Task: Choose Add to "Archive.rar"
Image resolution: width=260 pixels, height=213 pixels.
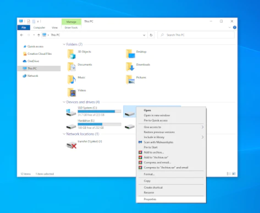Action: (171, 157)
